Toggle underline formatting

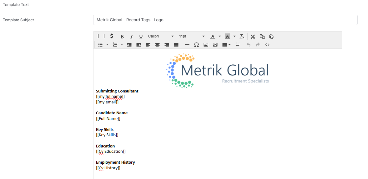pyautogui.click(x=141, y=36)
